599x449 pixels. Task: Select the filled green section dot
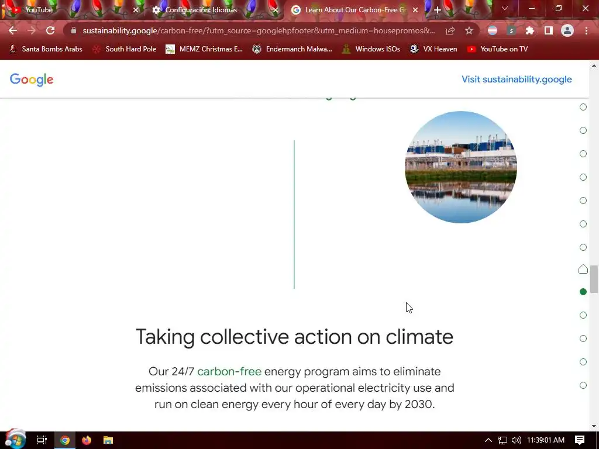click(583, 292)
